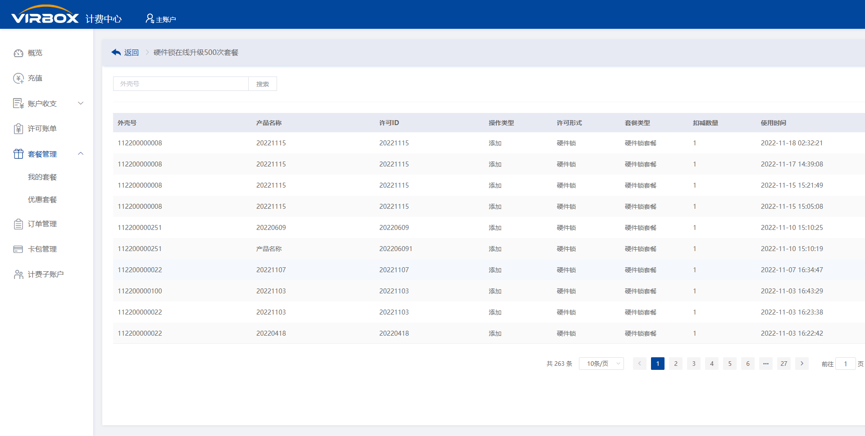Image resolution: width=865 pixels, height=436 pixels.
Task: Click the pagination ellipsis more-pages button
Action: click(x=766, y=364)
